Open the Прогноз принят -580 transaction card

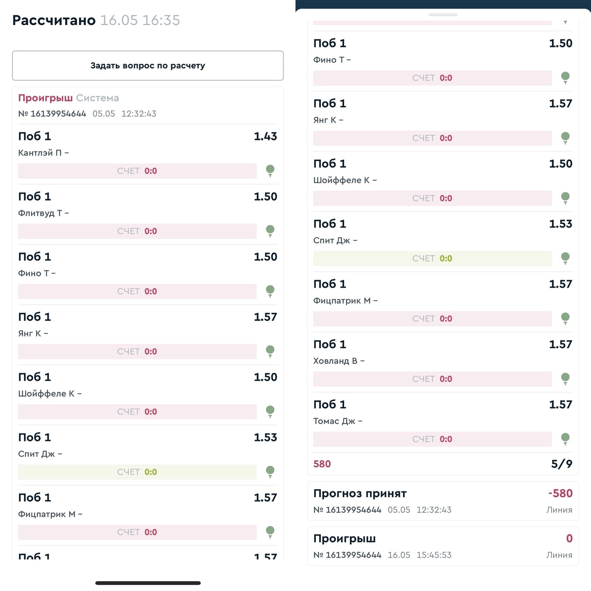443,501
